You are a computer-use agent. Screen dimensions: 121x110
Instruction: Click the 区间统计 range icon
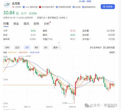tap(91, 48)
